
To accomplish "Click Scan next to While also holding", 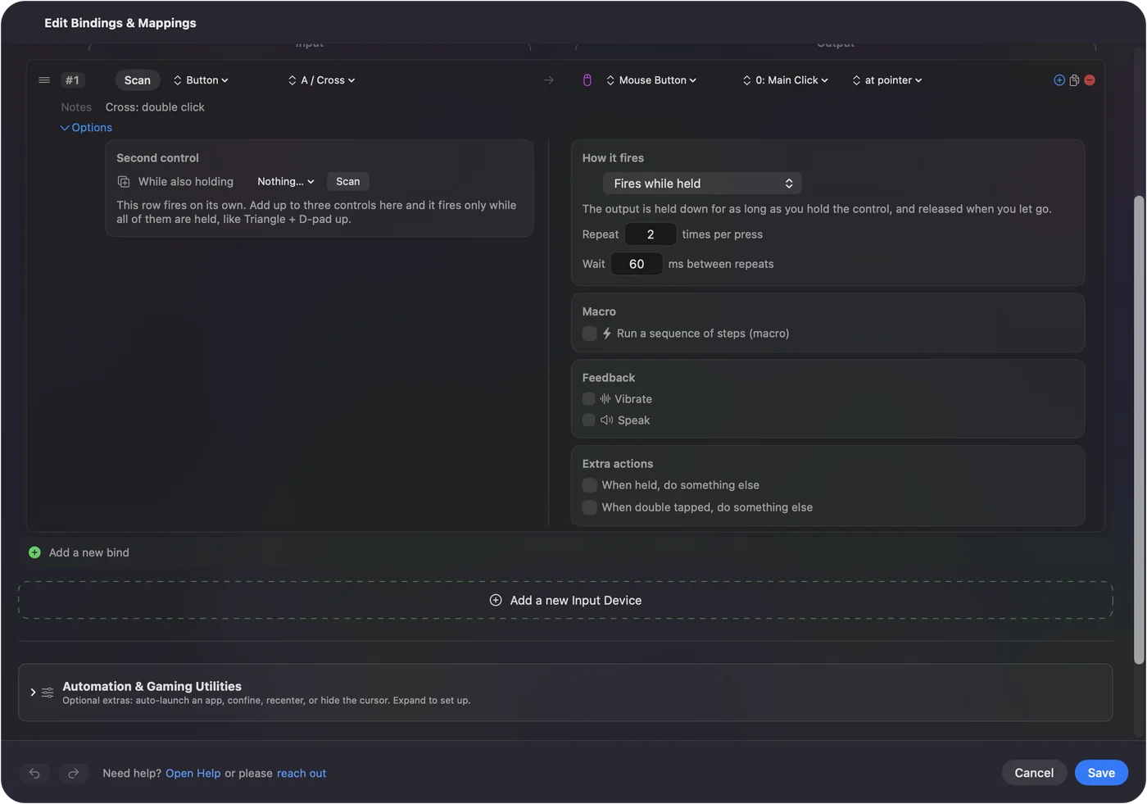I will [x=348, y=182].
